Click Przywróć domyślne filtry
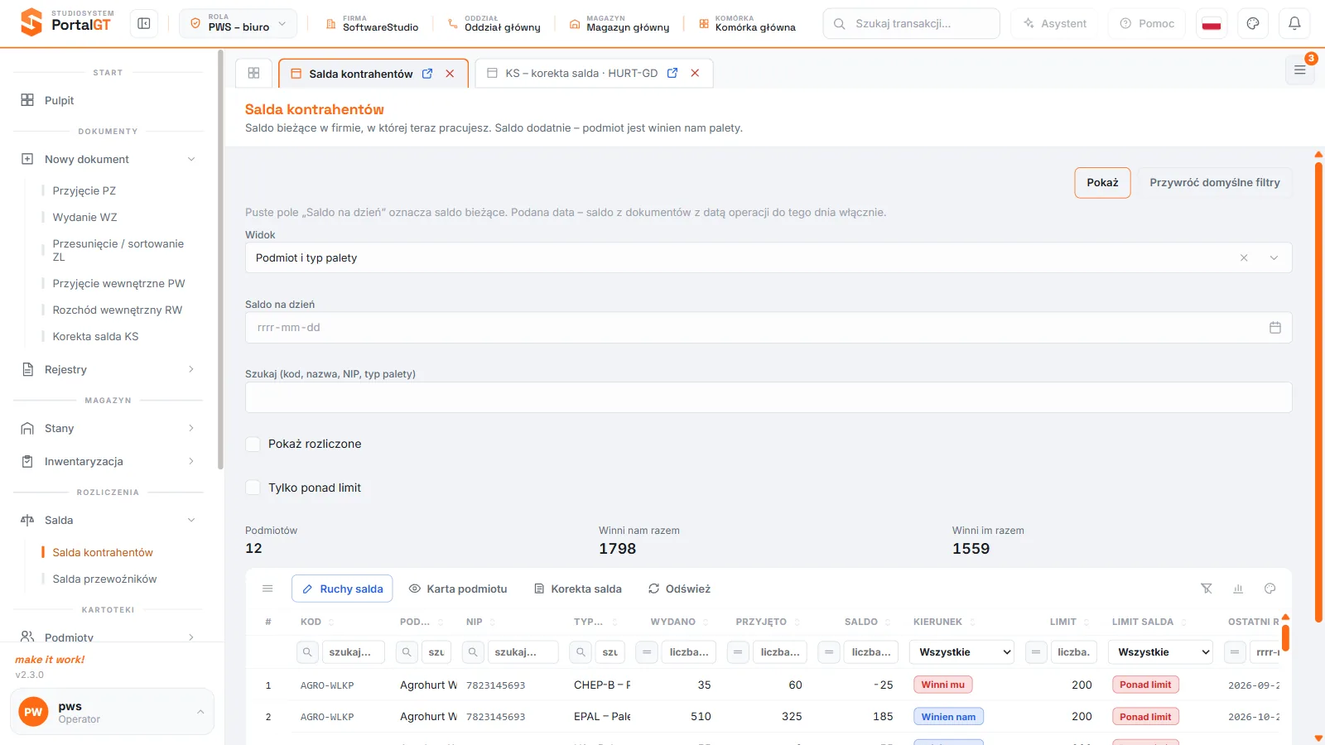 click(x=1214, y=182)
